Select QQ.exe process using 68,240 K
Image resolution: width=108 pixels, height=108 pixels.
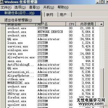tap(53, 68)
